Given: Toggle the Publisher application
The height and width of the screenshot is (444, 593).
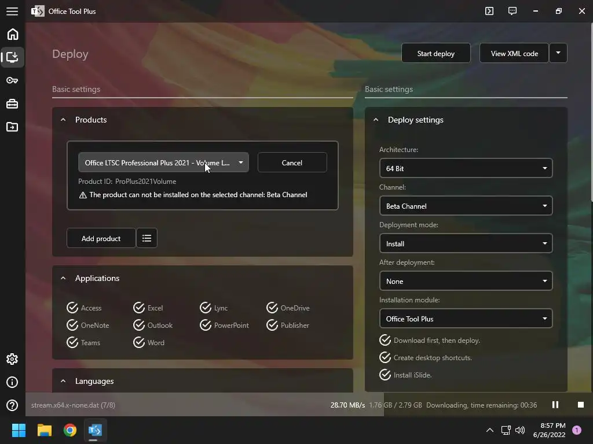Looking at the screenshot, I should pyautogui.click(x=288, y=325).
